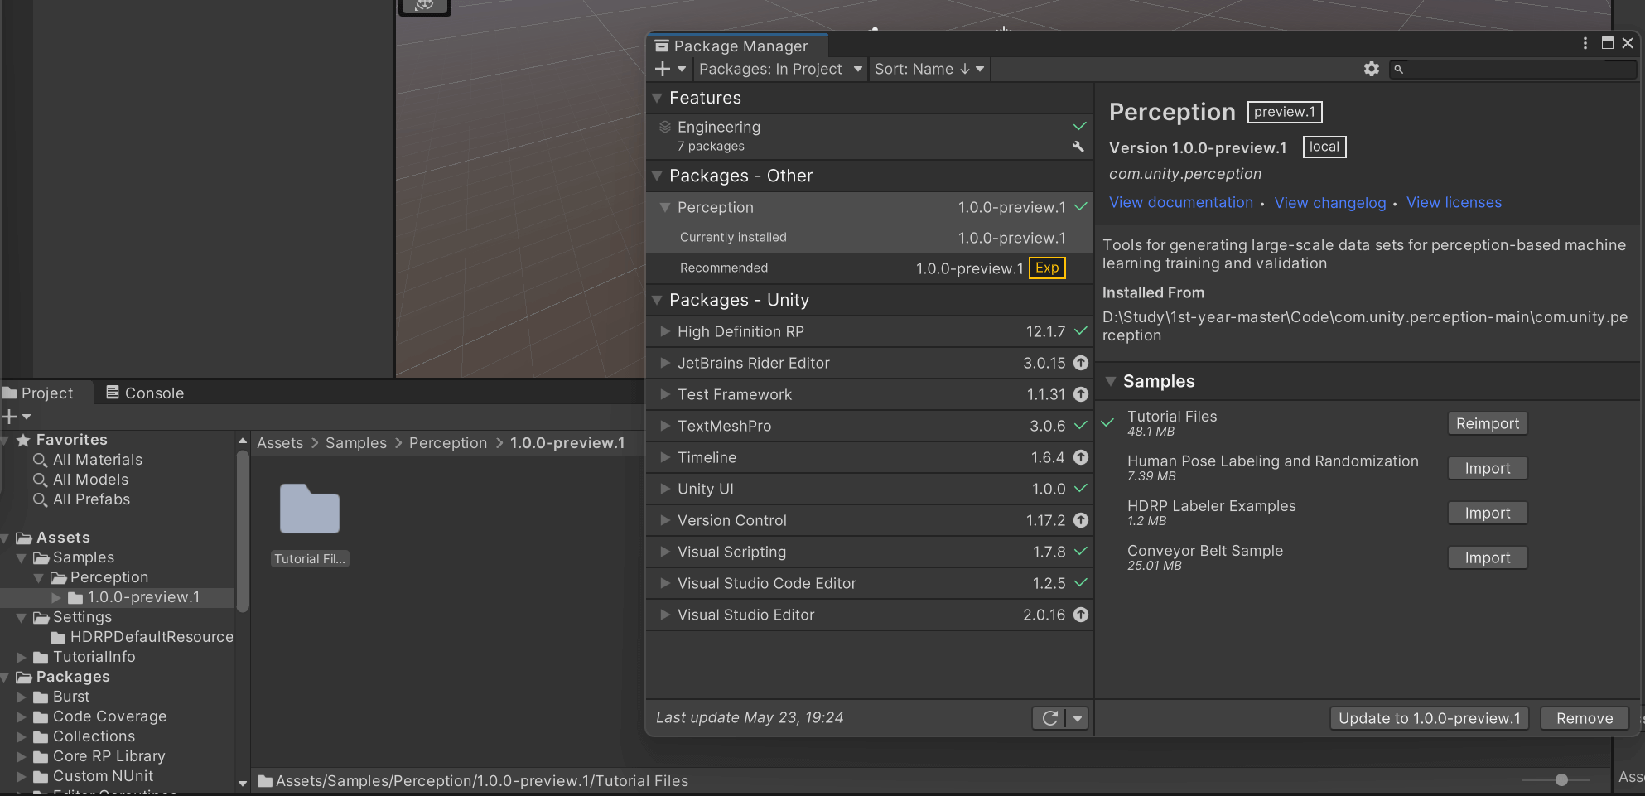Click Version Control update arrow icon
Viewport: 1645px width, 796px height.
click(1081, 520)
